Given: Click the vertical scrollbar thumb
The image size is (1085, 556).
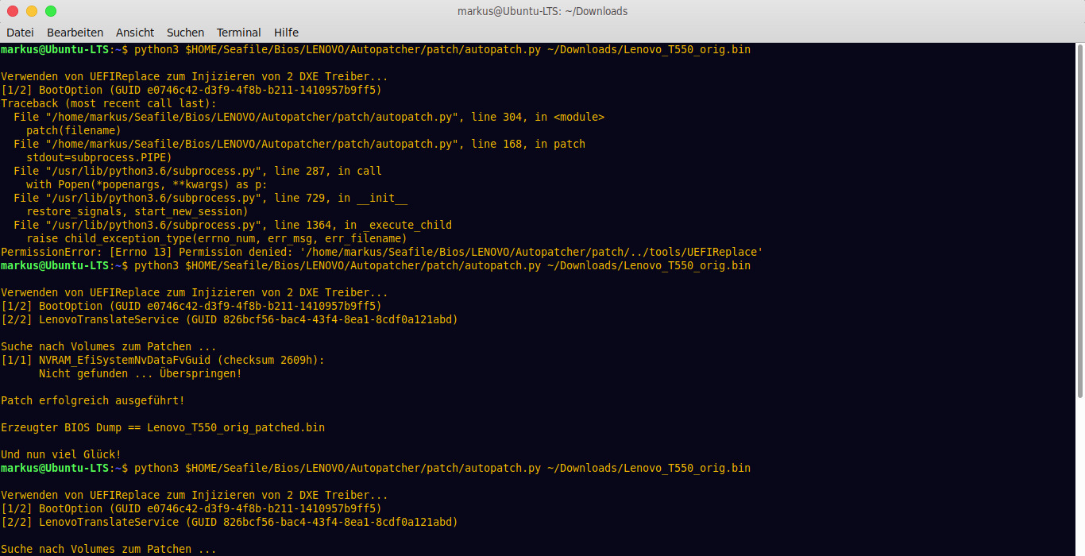Looking at the screenshot, I should pyautogui.click(x=1080, y=222).
